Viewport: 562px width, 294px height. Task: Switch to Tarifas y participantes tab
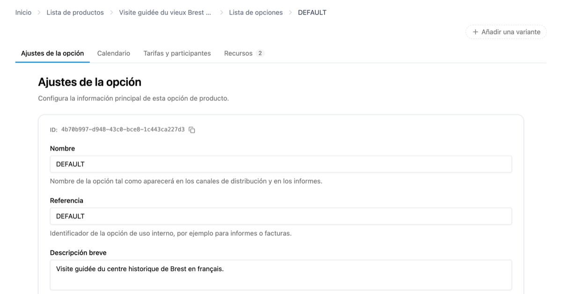point(177,53)
